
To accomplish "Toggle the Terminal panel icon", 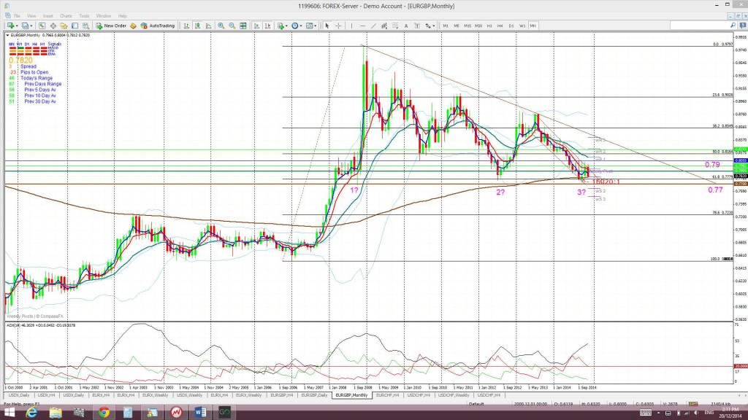I will pyautogui.click(x=75, y=26).
